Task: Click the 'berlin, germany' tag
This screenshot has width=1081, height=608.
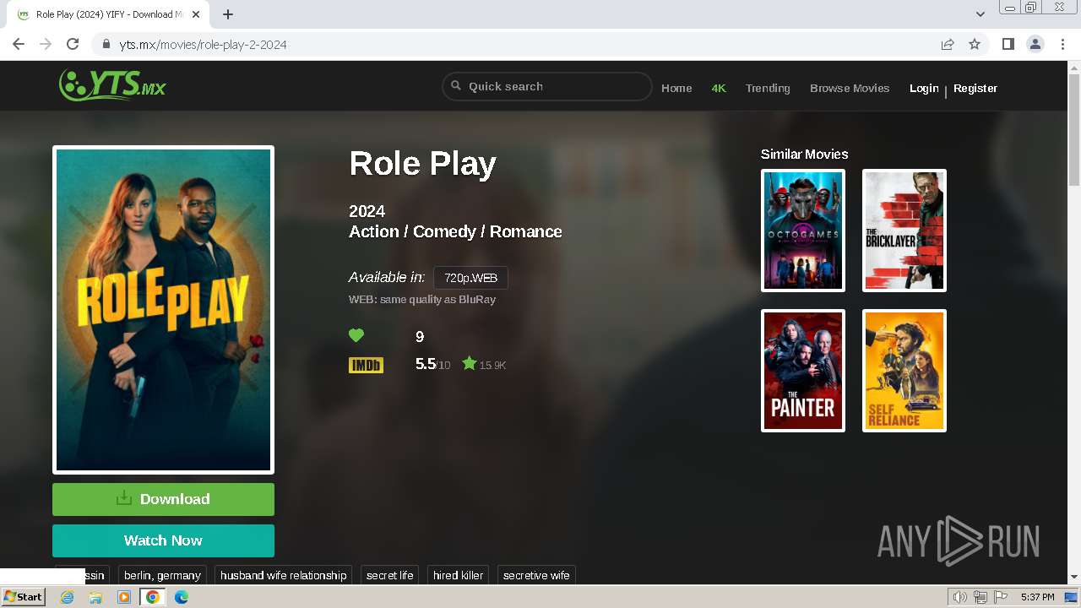Action: click(162, 575)
